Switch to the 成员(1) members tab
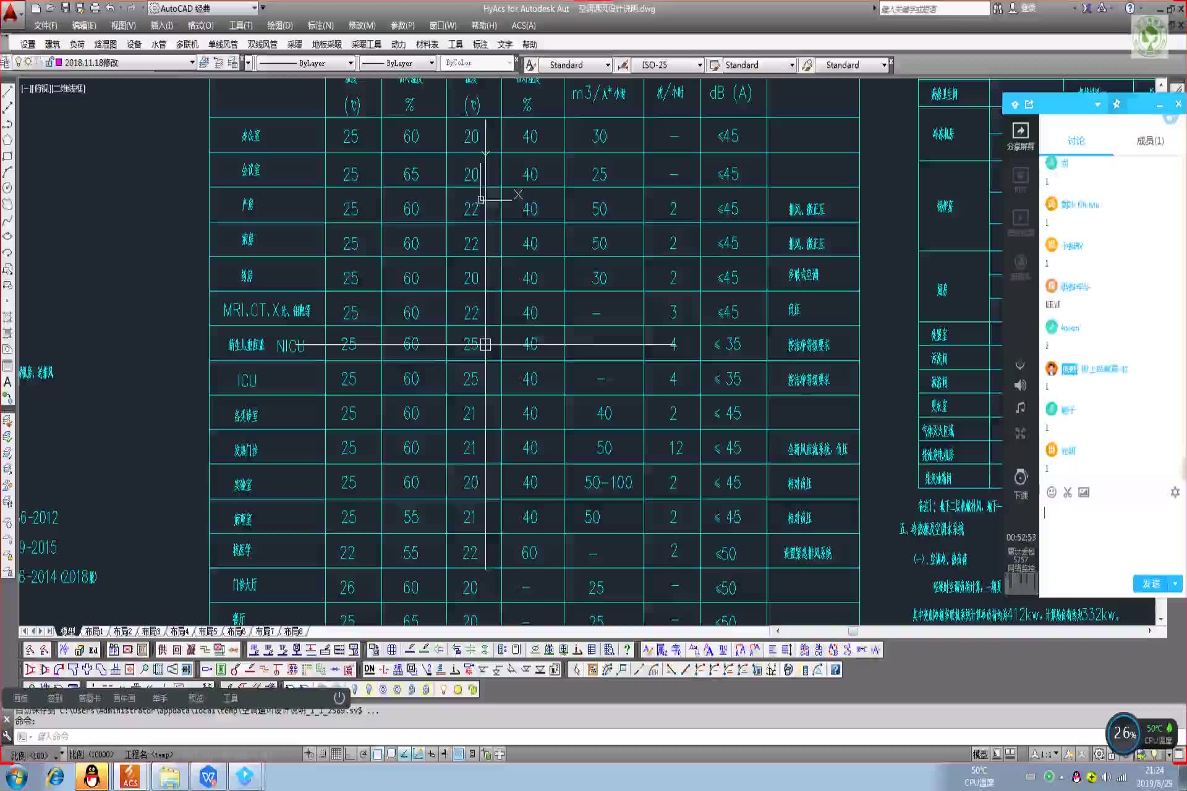 1150,141
